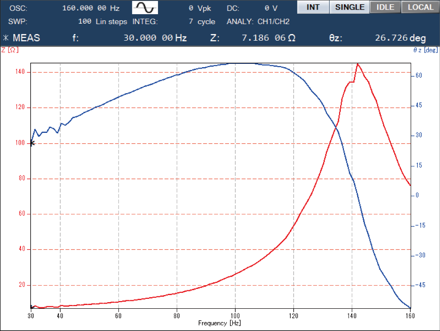
Task: Edit the OSC frequency 160.000 00 Hz
Action: (97, 8)
